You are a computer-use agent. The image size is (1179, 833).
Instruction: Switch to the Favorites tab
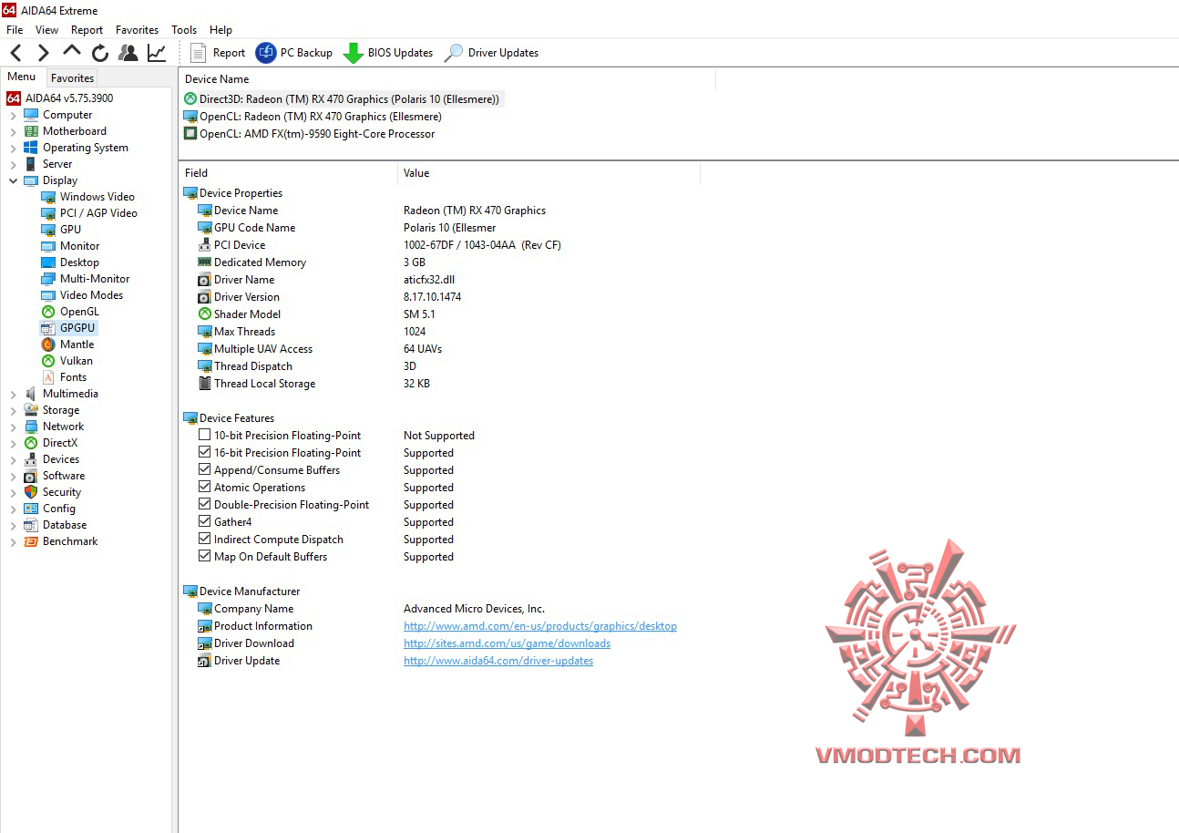coord(72,78)
